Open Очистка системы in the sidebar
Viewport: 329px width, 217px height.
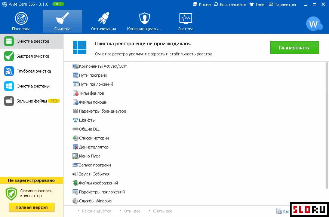coord(33,86)
